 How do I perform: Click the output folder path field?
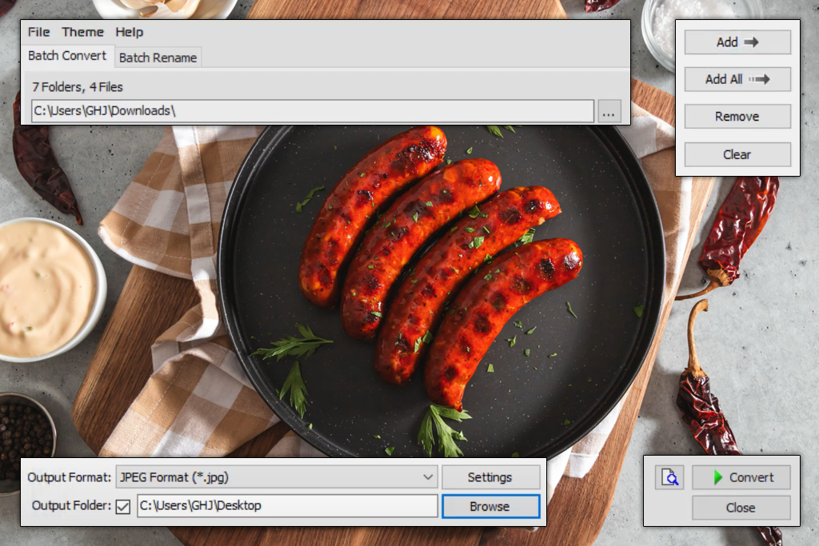point(287,506)
